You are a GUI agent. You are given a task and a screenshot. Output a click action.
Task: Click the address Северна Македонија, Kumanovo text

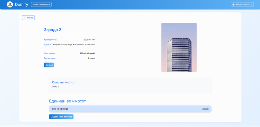(73, 45)
